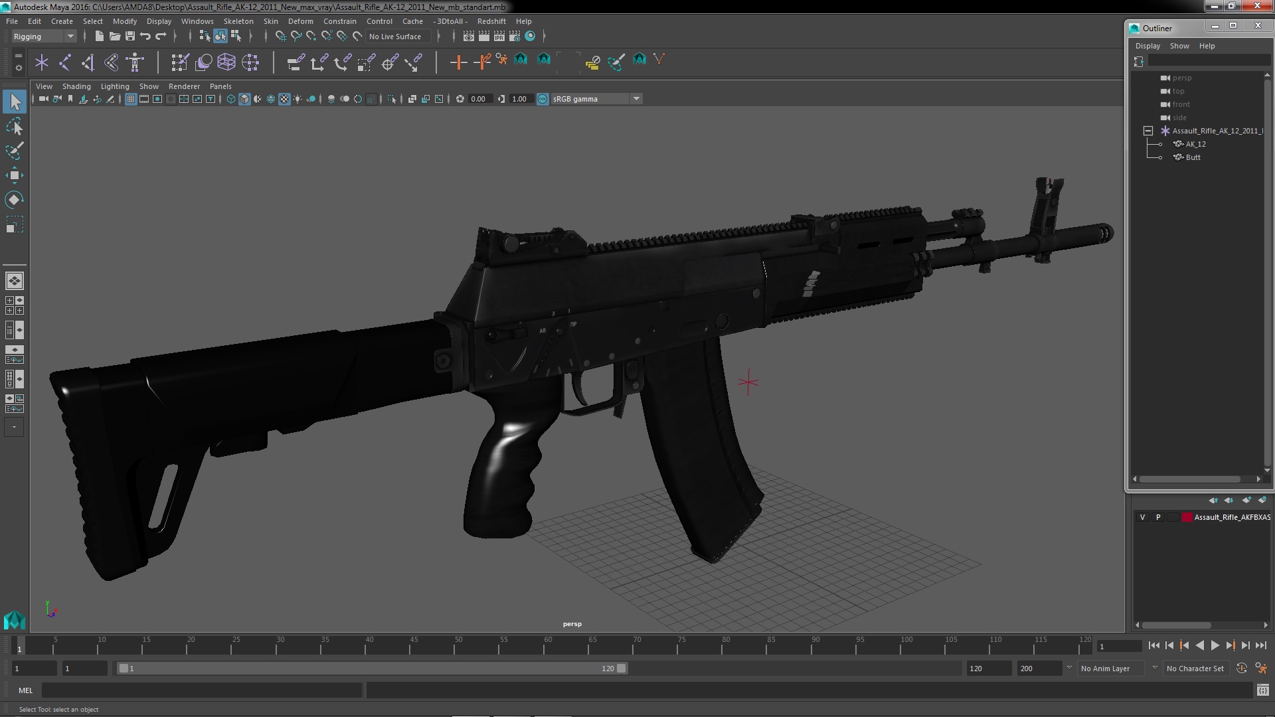
Task: Activate the Rotate tool in toolbox
Action: tap(15, 200)
